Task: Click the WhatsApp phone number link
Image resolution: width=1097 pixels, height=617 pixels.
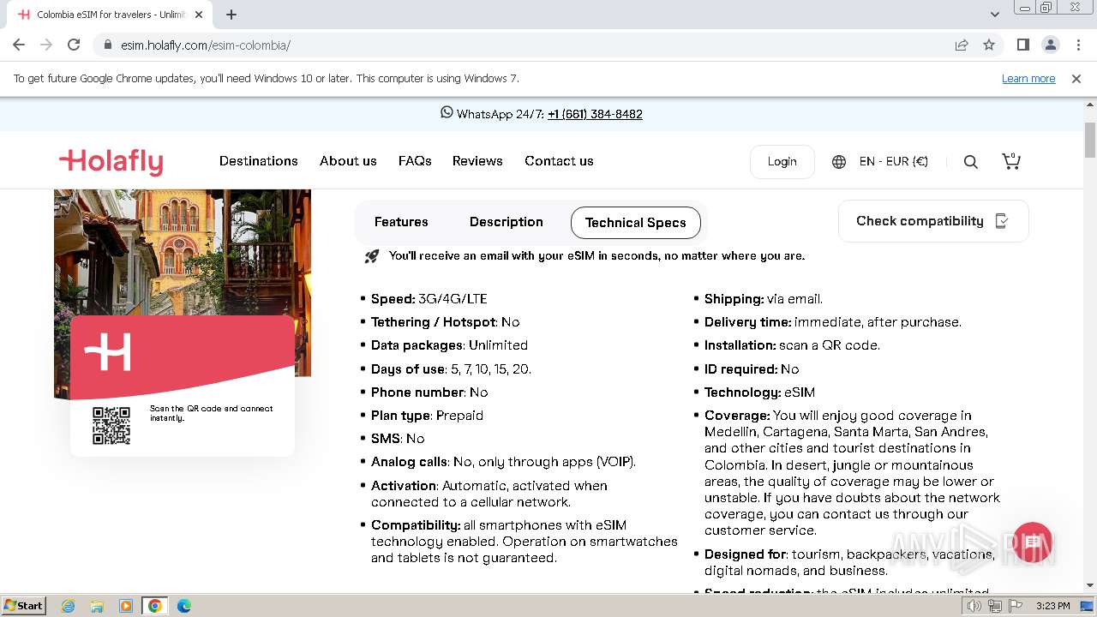Action: click(595, 114)
